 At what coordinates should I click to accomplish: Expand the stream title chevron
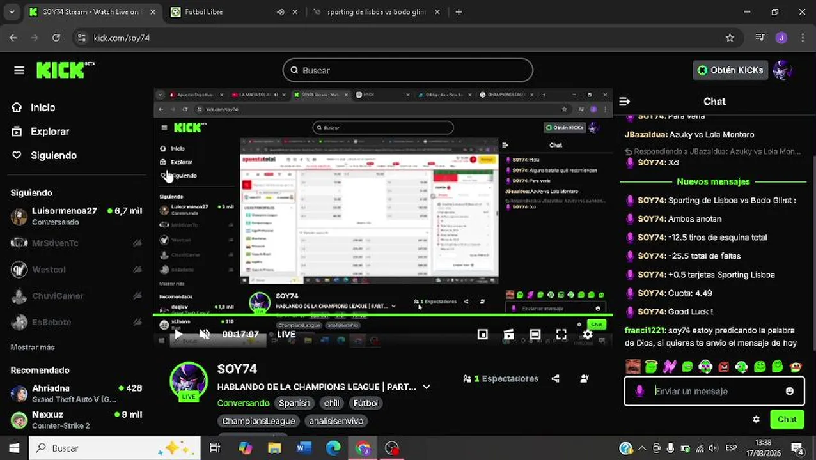point(427,387)
